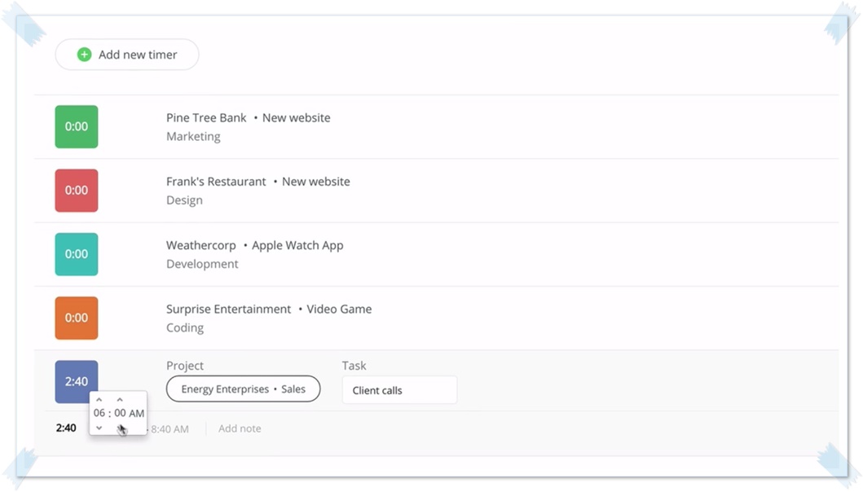Open the Energy Enterprises project selector
Screen dimensions: 863x492
click(243, 389)
